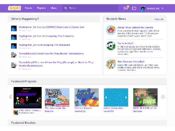Open the CORRUPT project thumbnail
This screenshot has width=175, height=131.
point(28,98)
